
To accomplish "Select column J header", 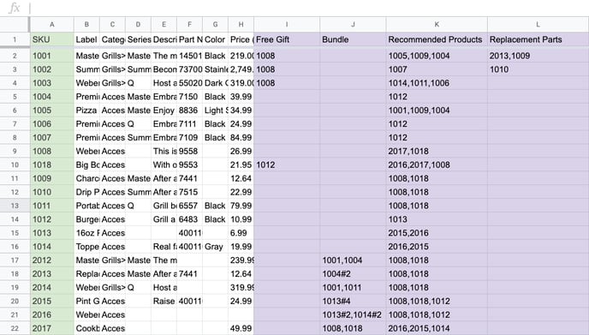I will [353, 25].
